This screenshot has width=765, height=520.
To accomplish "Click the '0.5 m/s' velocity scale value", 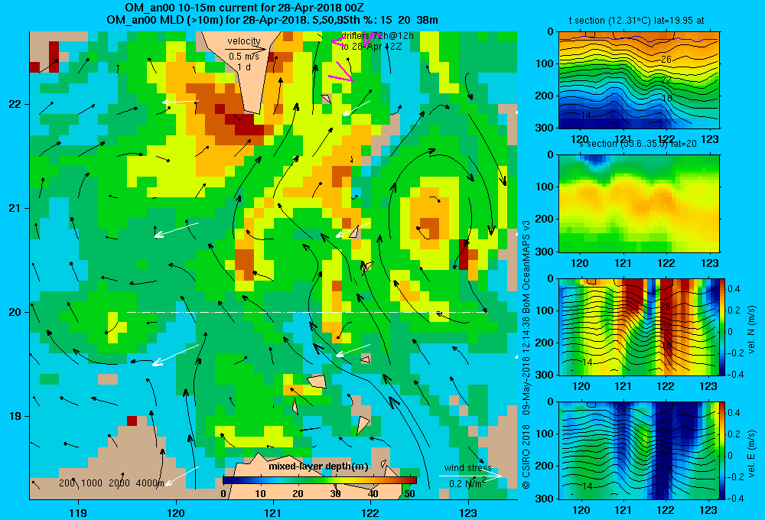I will pos(243,57).
